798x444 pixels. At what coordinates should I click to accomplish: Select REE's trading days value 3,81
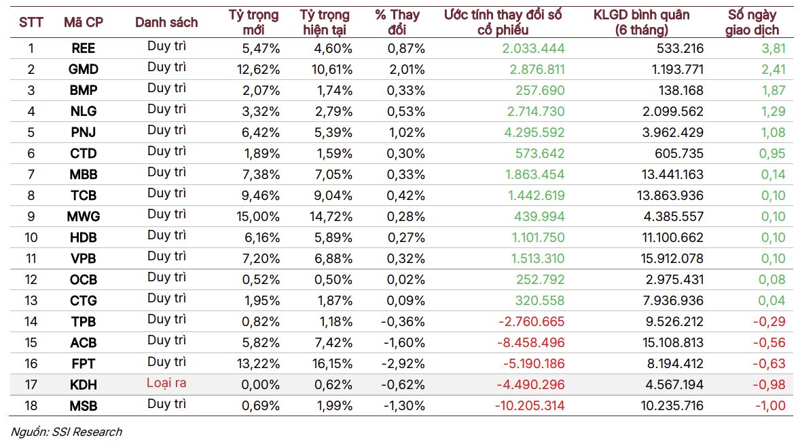pyautogui.click(x=774, y=49)
